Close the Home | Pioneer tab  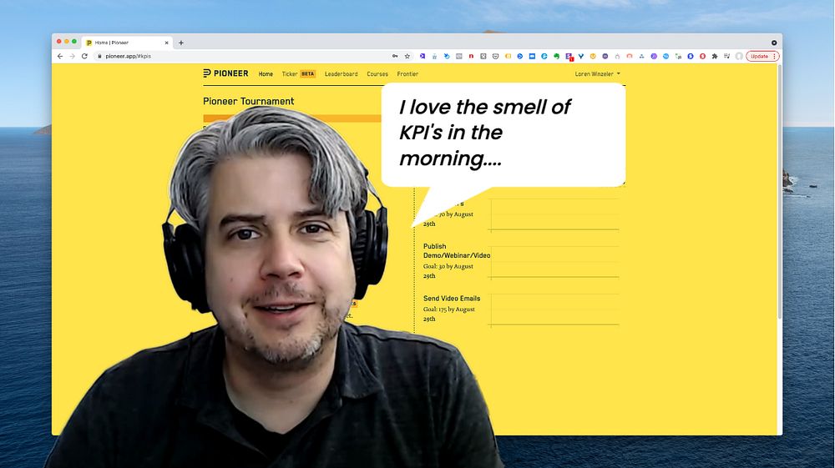pos(167,43)
